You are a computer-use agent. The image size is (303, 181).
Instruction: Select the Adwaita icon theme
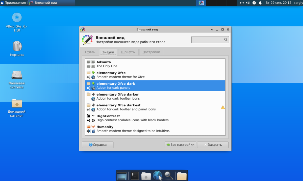(155, 64)
